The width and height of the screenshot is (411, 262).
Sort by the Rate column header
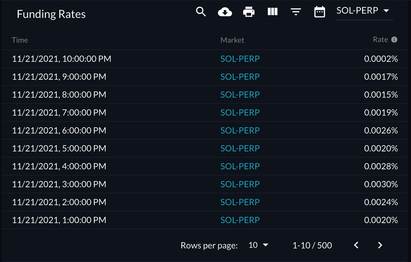point(380,40)
